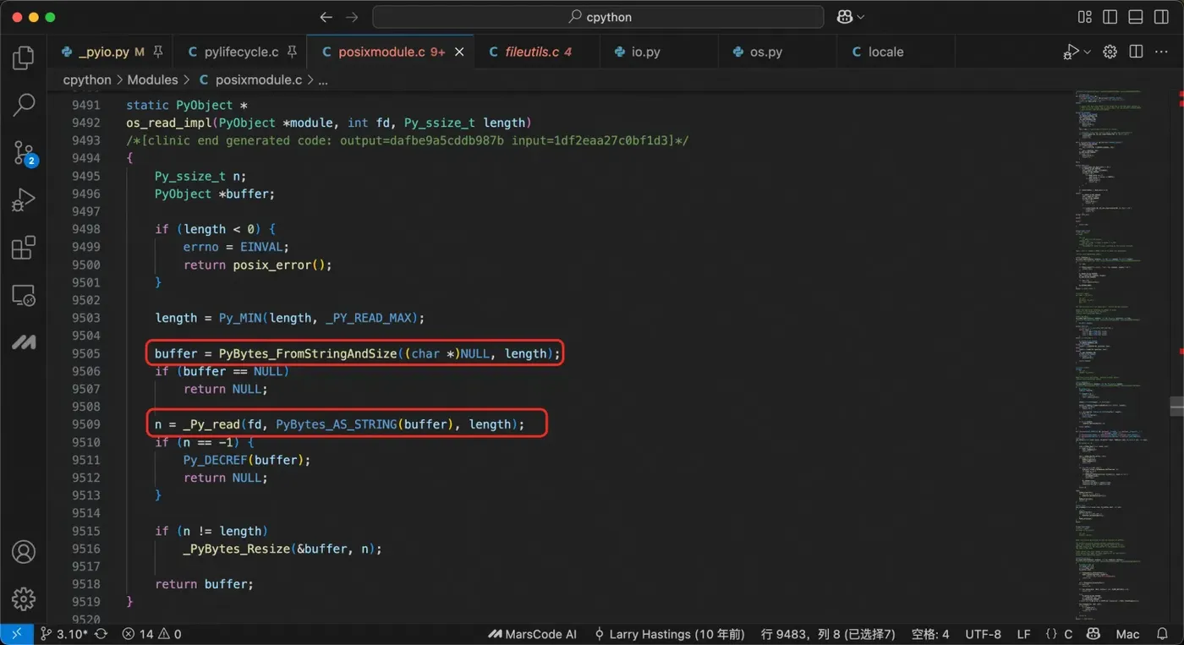
Task: Click _PyBytes_Resize on line 9516
Action: click(237, 549)
